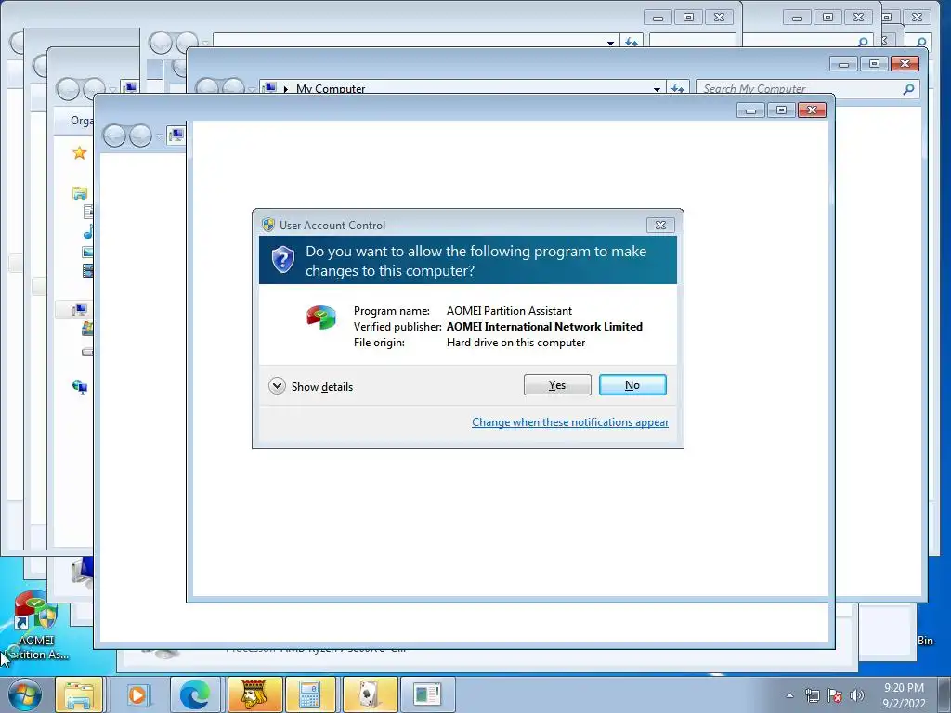Close the My Computer window
The height and width of the screenshot is (713, 951).
[905, 63]
